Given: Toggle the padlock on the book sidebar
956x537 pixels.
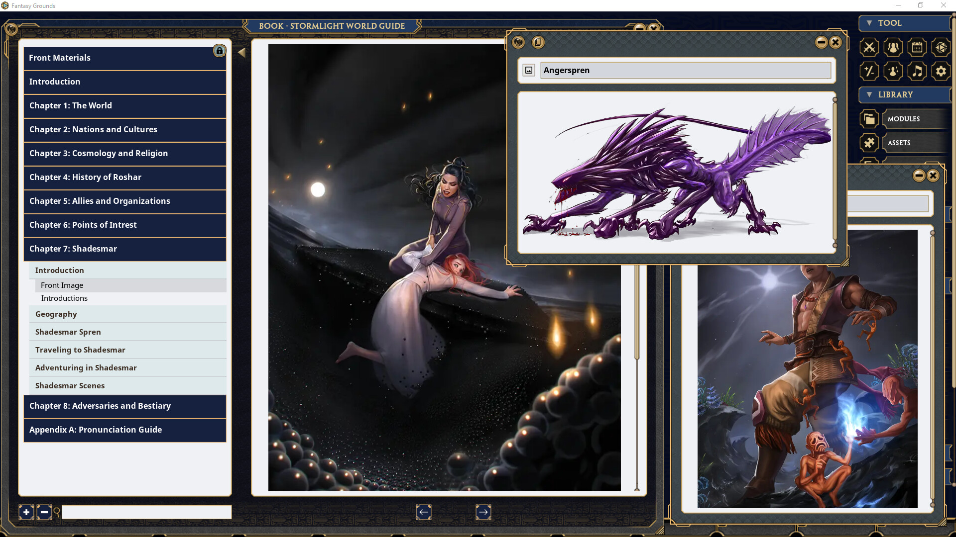Looking at the screenshot, I should (x=219, y=51).
